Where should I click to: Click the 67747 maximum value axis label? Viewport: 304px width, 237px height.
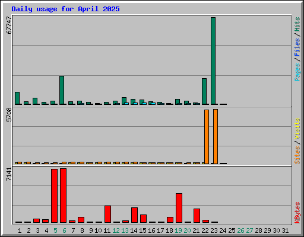[x=9, y=25]
